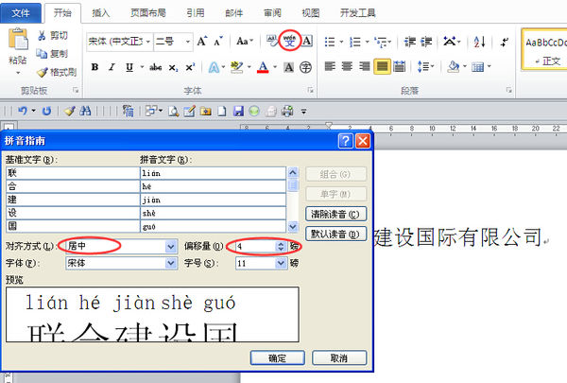Increase paragraph indent
The image size is (567, 383).
(x=426, y=42)
